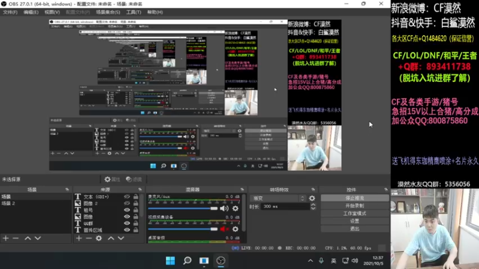
Task: Open 滤镜 for the selected source
Action: point(134,179)
